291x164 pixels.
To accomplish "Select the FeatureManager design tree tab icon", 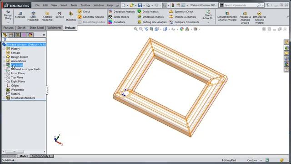I will (5, 35).
